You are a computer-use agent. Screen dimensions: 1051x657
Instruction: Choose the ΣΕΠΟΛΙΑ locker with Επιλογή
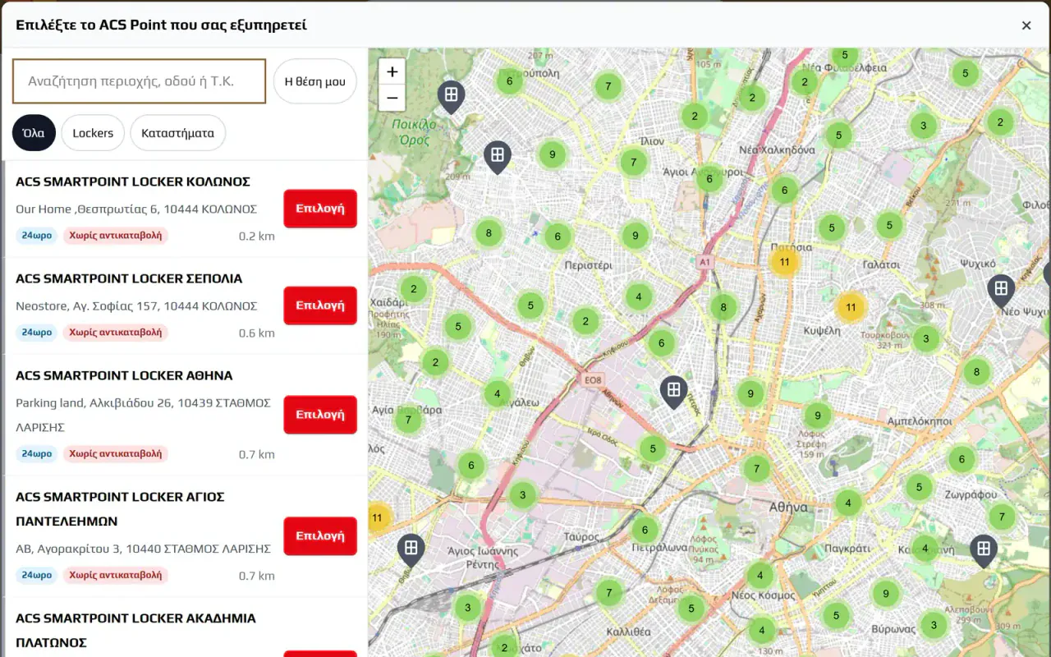(x=320, y=306)
